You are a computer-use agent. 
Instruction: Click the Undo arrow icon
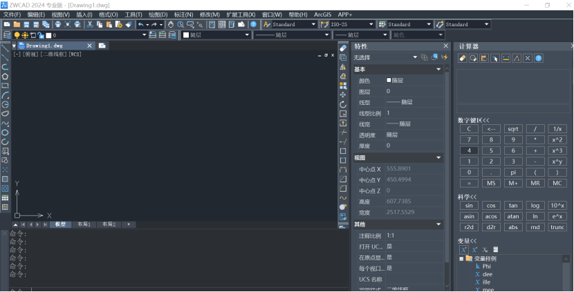pos(141,24)
